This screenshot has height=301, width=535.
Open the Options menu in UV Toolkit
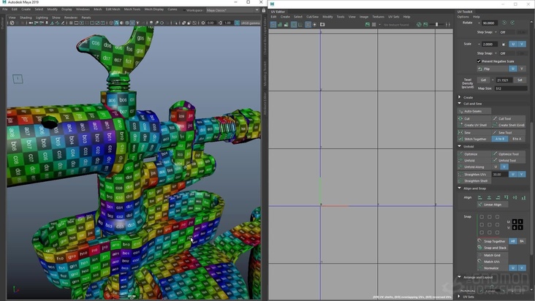click(x=463, y=17)
